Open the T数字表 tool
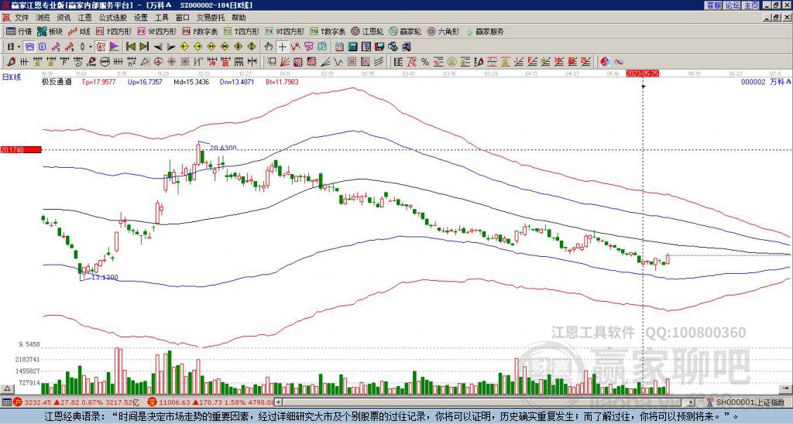The height and width of the screenshot is (424, 793). tap(328, 31)
